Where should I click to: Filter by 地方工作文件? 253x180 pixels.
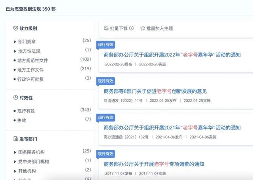[30, 70]
